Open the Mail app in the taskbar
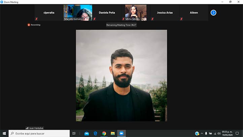 pyautogui.click(x=86, y=134)
